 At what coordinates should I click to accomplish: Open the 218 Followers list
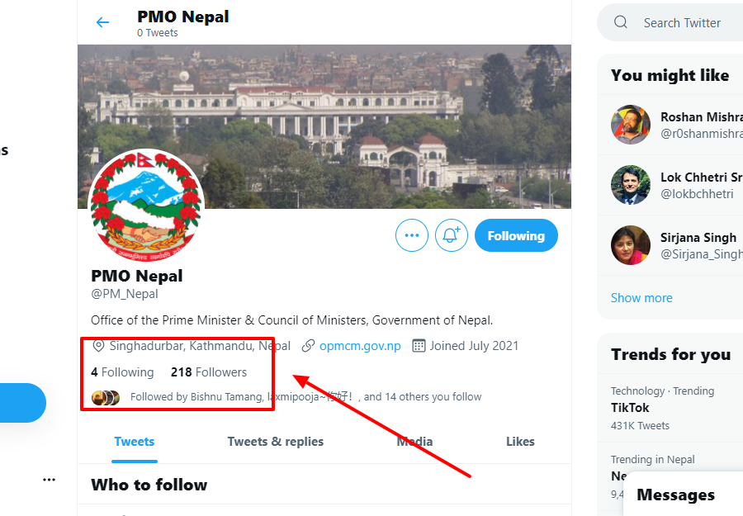[209, 372]
